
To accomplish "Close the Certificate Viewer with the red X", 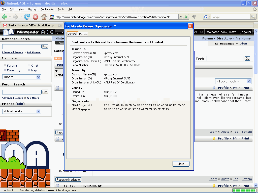I will (190, 26).
